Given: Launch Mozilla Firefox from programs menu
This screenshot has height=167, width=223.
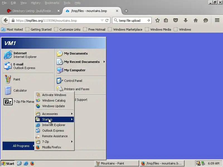Looking at the screenshot, I should (x=54, y=147).
